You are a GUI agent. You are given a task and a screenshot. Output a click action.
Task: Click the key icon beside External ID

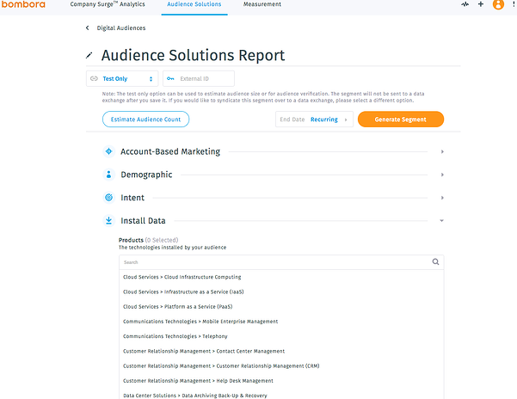coord(170,79)
